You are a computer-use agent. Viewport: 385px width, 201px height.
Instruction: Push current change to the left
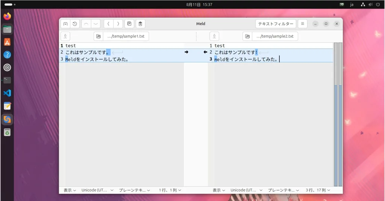point(109,24)
